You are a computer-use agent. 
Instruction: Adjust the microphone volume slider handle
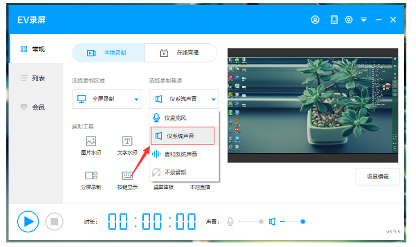pyautogui.click(x=261, y=221)
